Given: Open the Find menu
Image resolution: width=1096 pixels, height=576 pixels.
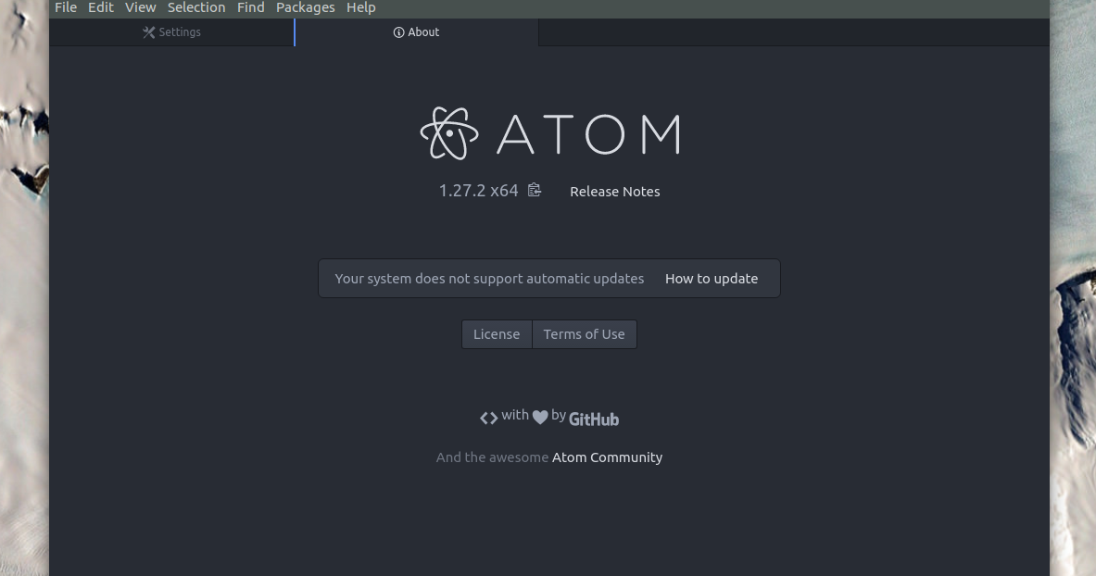Looking at the screenshot, I should [250, 7].
